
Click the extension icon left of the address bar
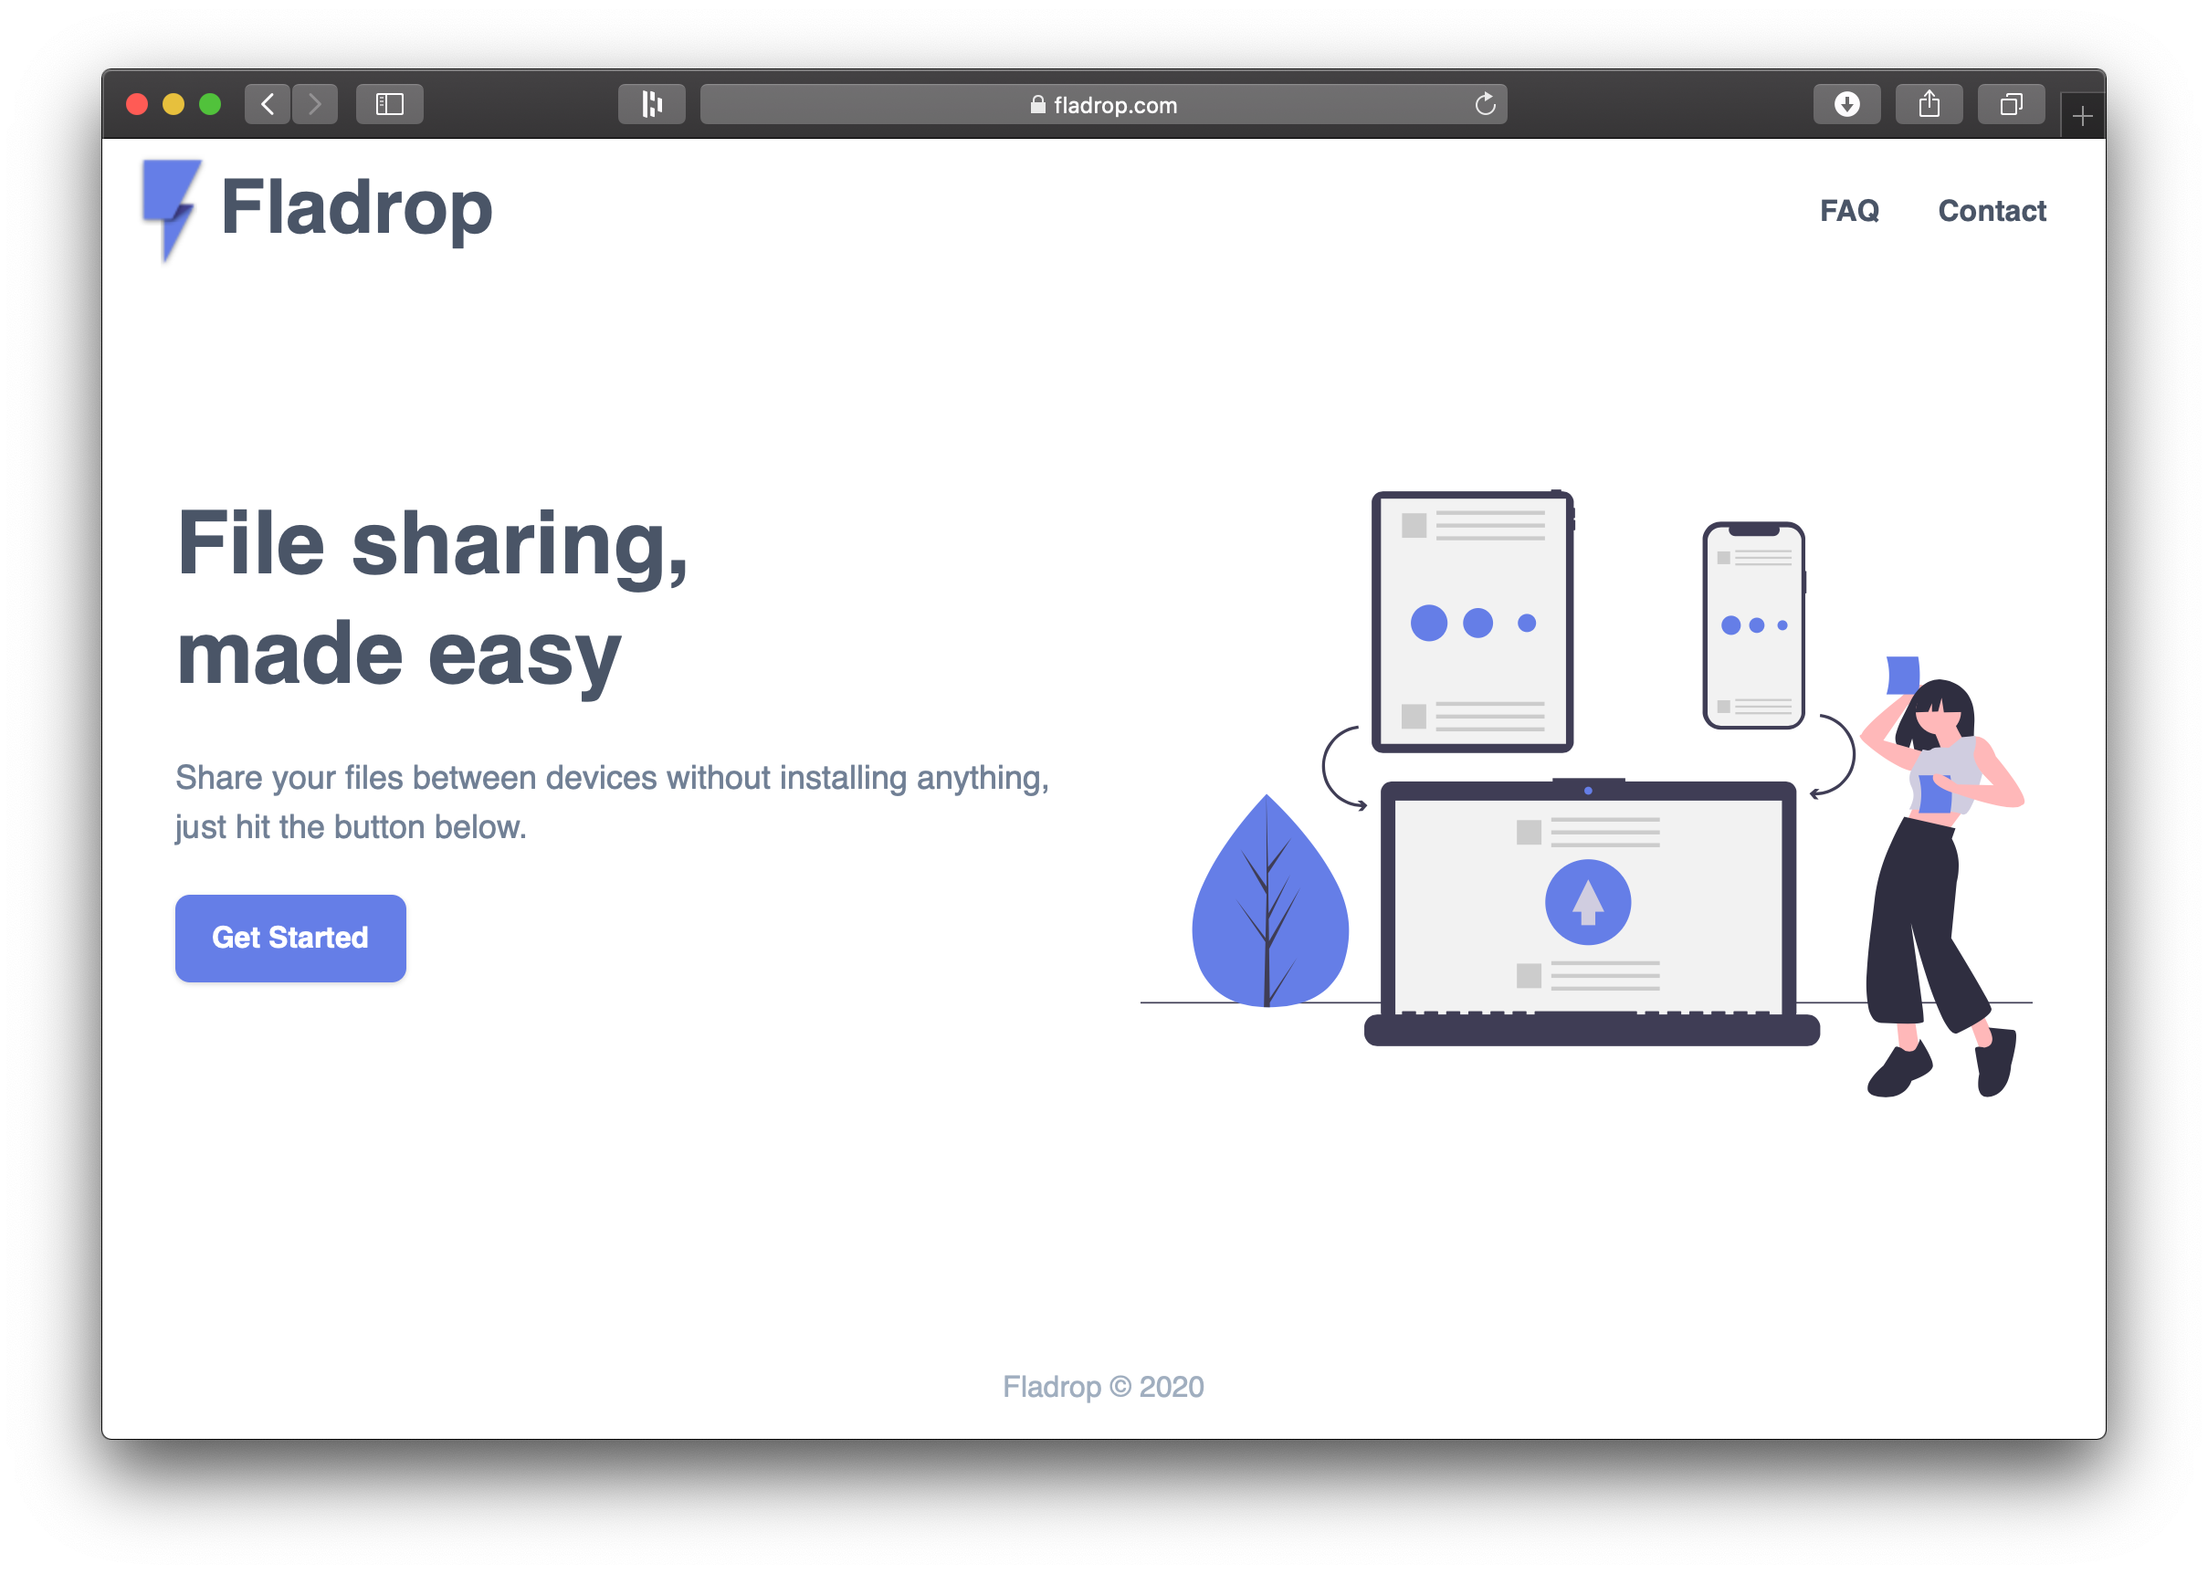tap(651, 104)
